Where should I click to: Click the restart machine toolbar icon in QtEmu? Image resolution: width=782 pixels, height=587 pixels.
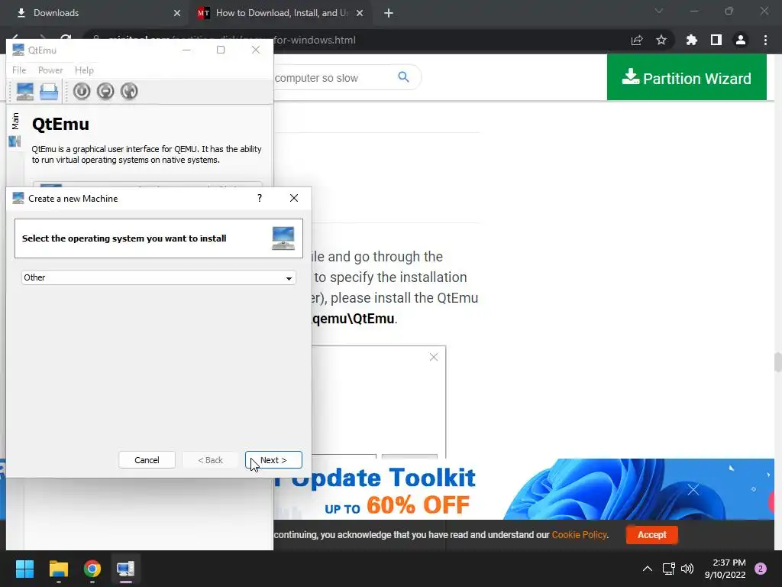(x=129, y=92)
